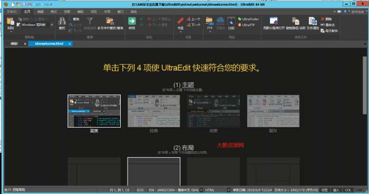Open the HTML language dropdown in status bar
369x194 pixels.
pos(228,190)
